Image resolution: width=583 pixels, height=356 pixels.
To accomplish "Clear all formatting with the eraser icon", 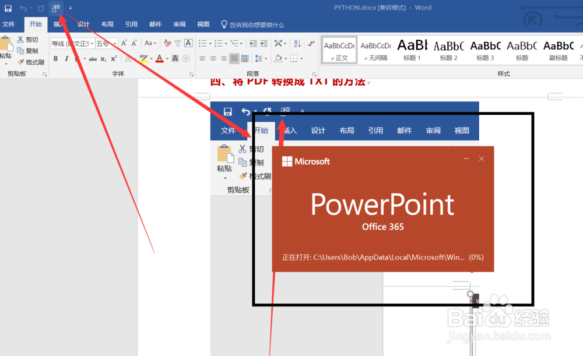I will click(167, 43).
